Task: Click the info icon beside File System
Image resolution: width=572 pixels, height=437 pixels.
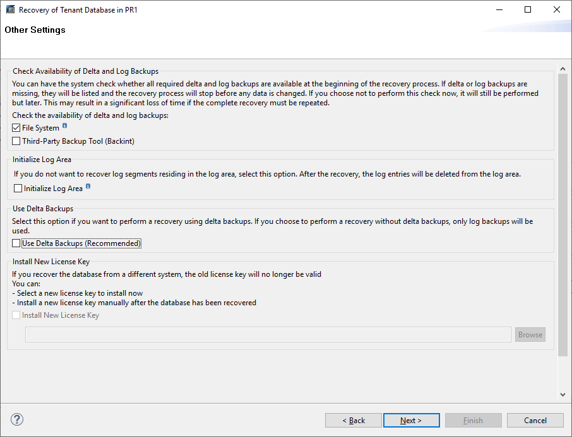Action: pos(65,127)
